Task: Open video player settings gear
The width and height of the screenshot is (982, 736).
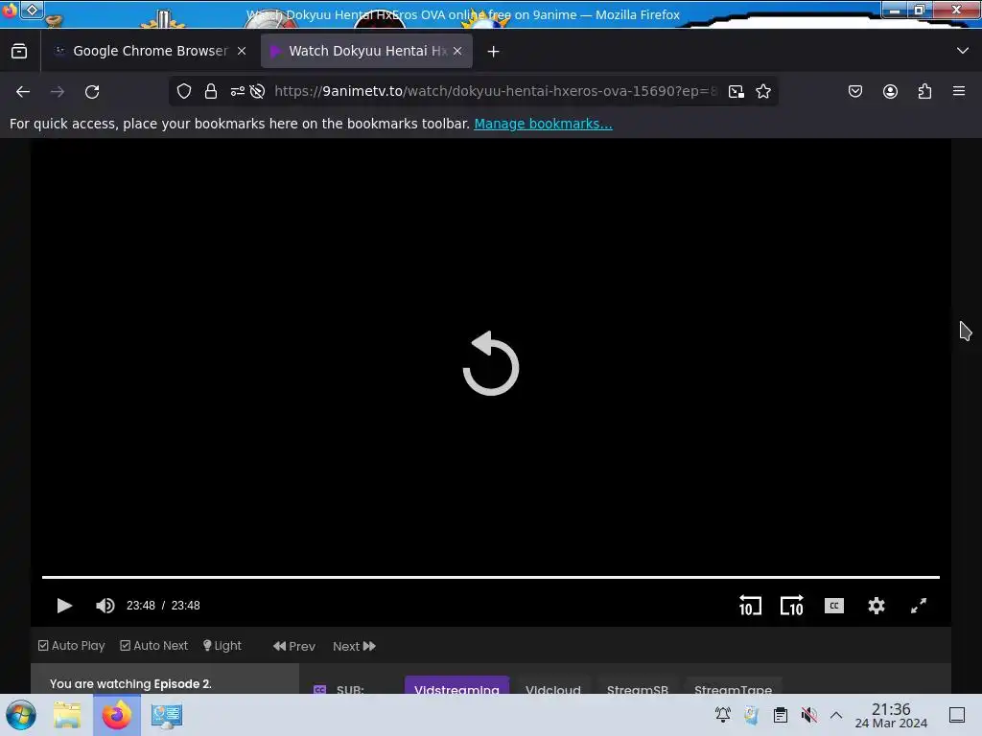Action: (877, 606)
